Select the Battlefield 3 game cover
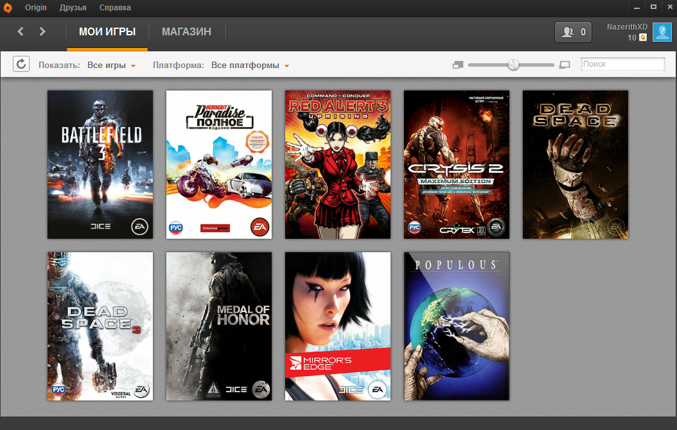677x430 pixels. click(x=100, y=164)
